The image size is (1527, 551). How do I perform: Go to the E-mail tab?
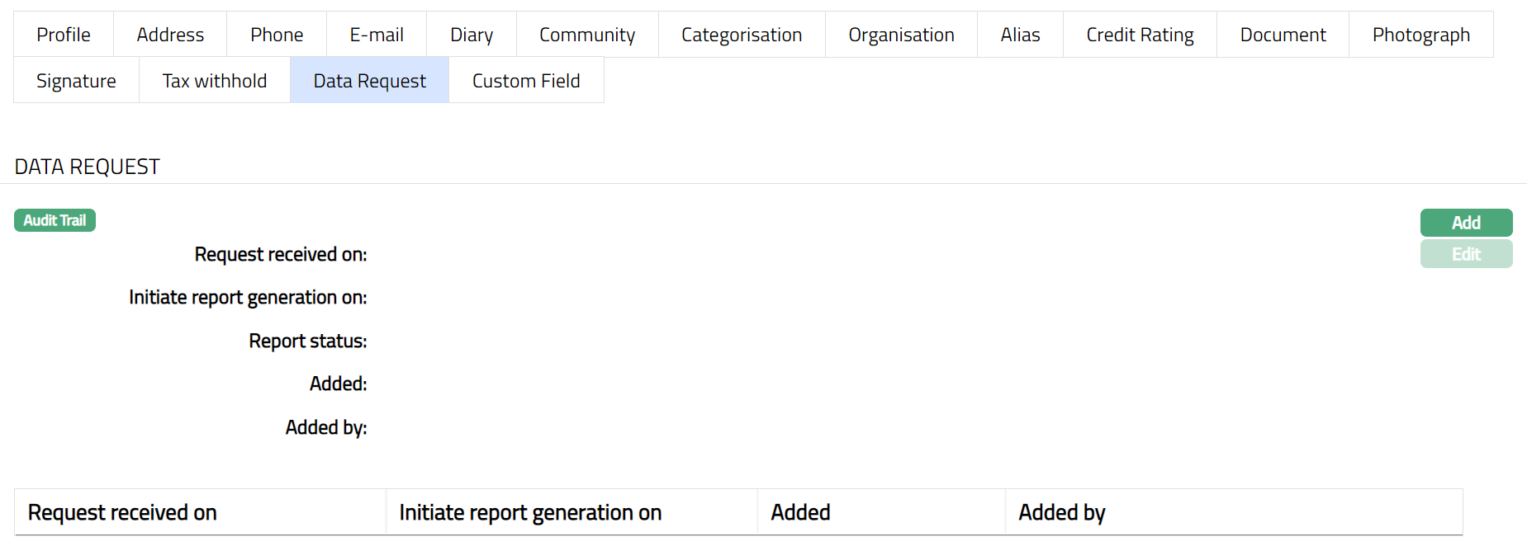pyautogui.click(x=377, y=35)
